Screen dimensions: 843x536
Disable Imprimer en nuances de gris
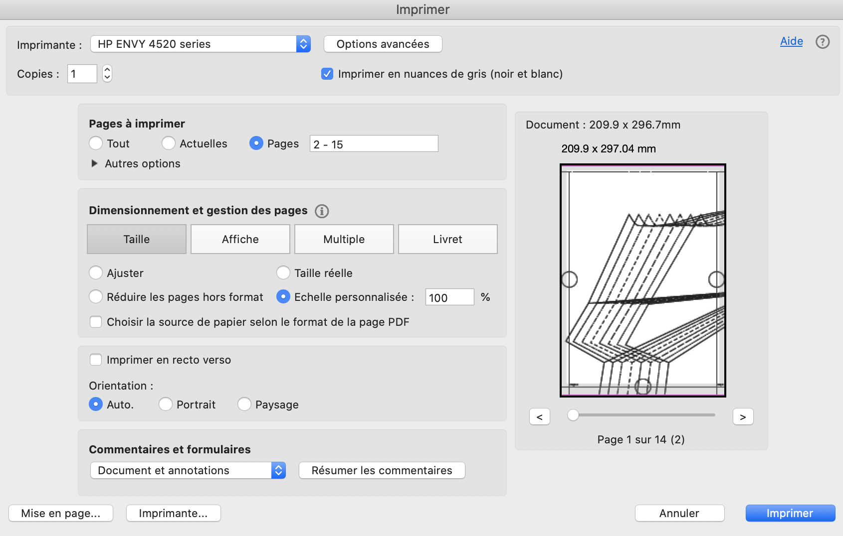(327, 74)
